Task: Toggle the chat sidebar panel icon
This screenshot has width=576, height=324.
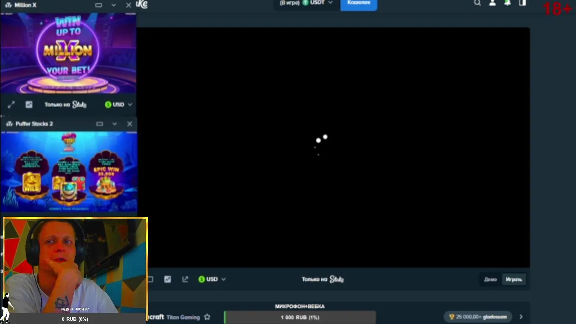Action: point(522,3)
